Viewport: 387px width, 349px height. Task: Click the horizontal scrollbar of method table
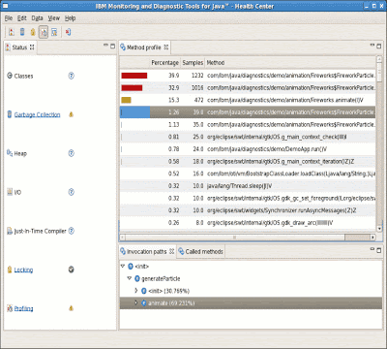[248, 238]
